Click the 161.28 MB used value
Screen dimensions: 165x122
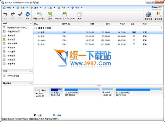pyautogui.click(x=105, y=40)
